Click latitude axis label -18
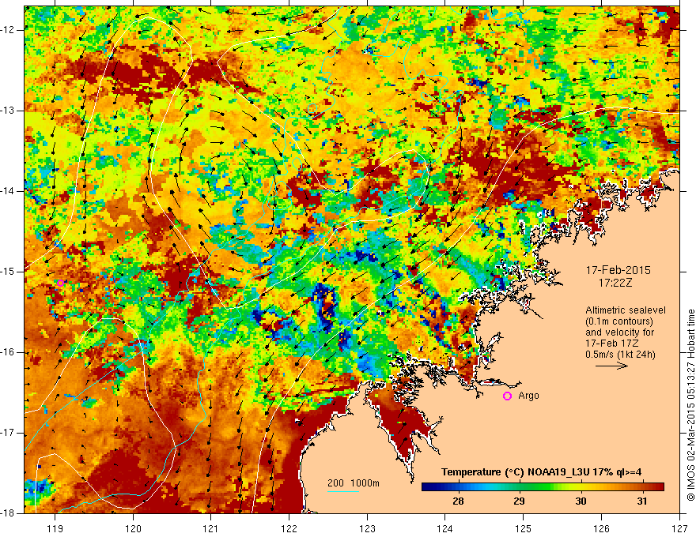The width and height of the screenshot is (696, 537). (x=8, y=513)
